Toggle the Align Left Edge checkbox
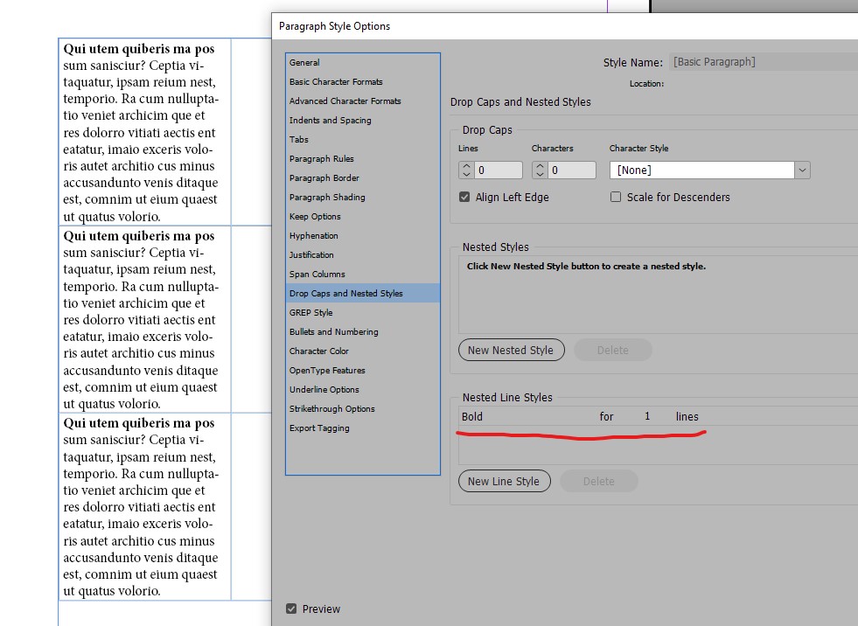Screen dimensions: 858x626 pyautogui.click(x=464, y=197)
